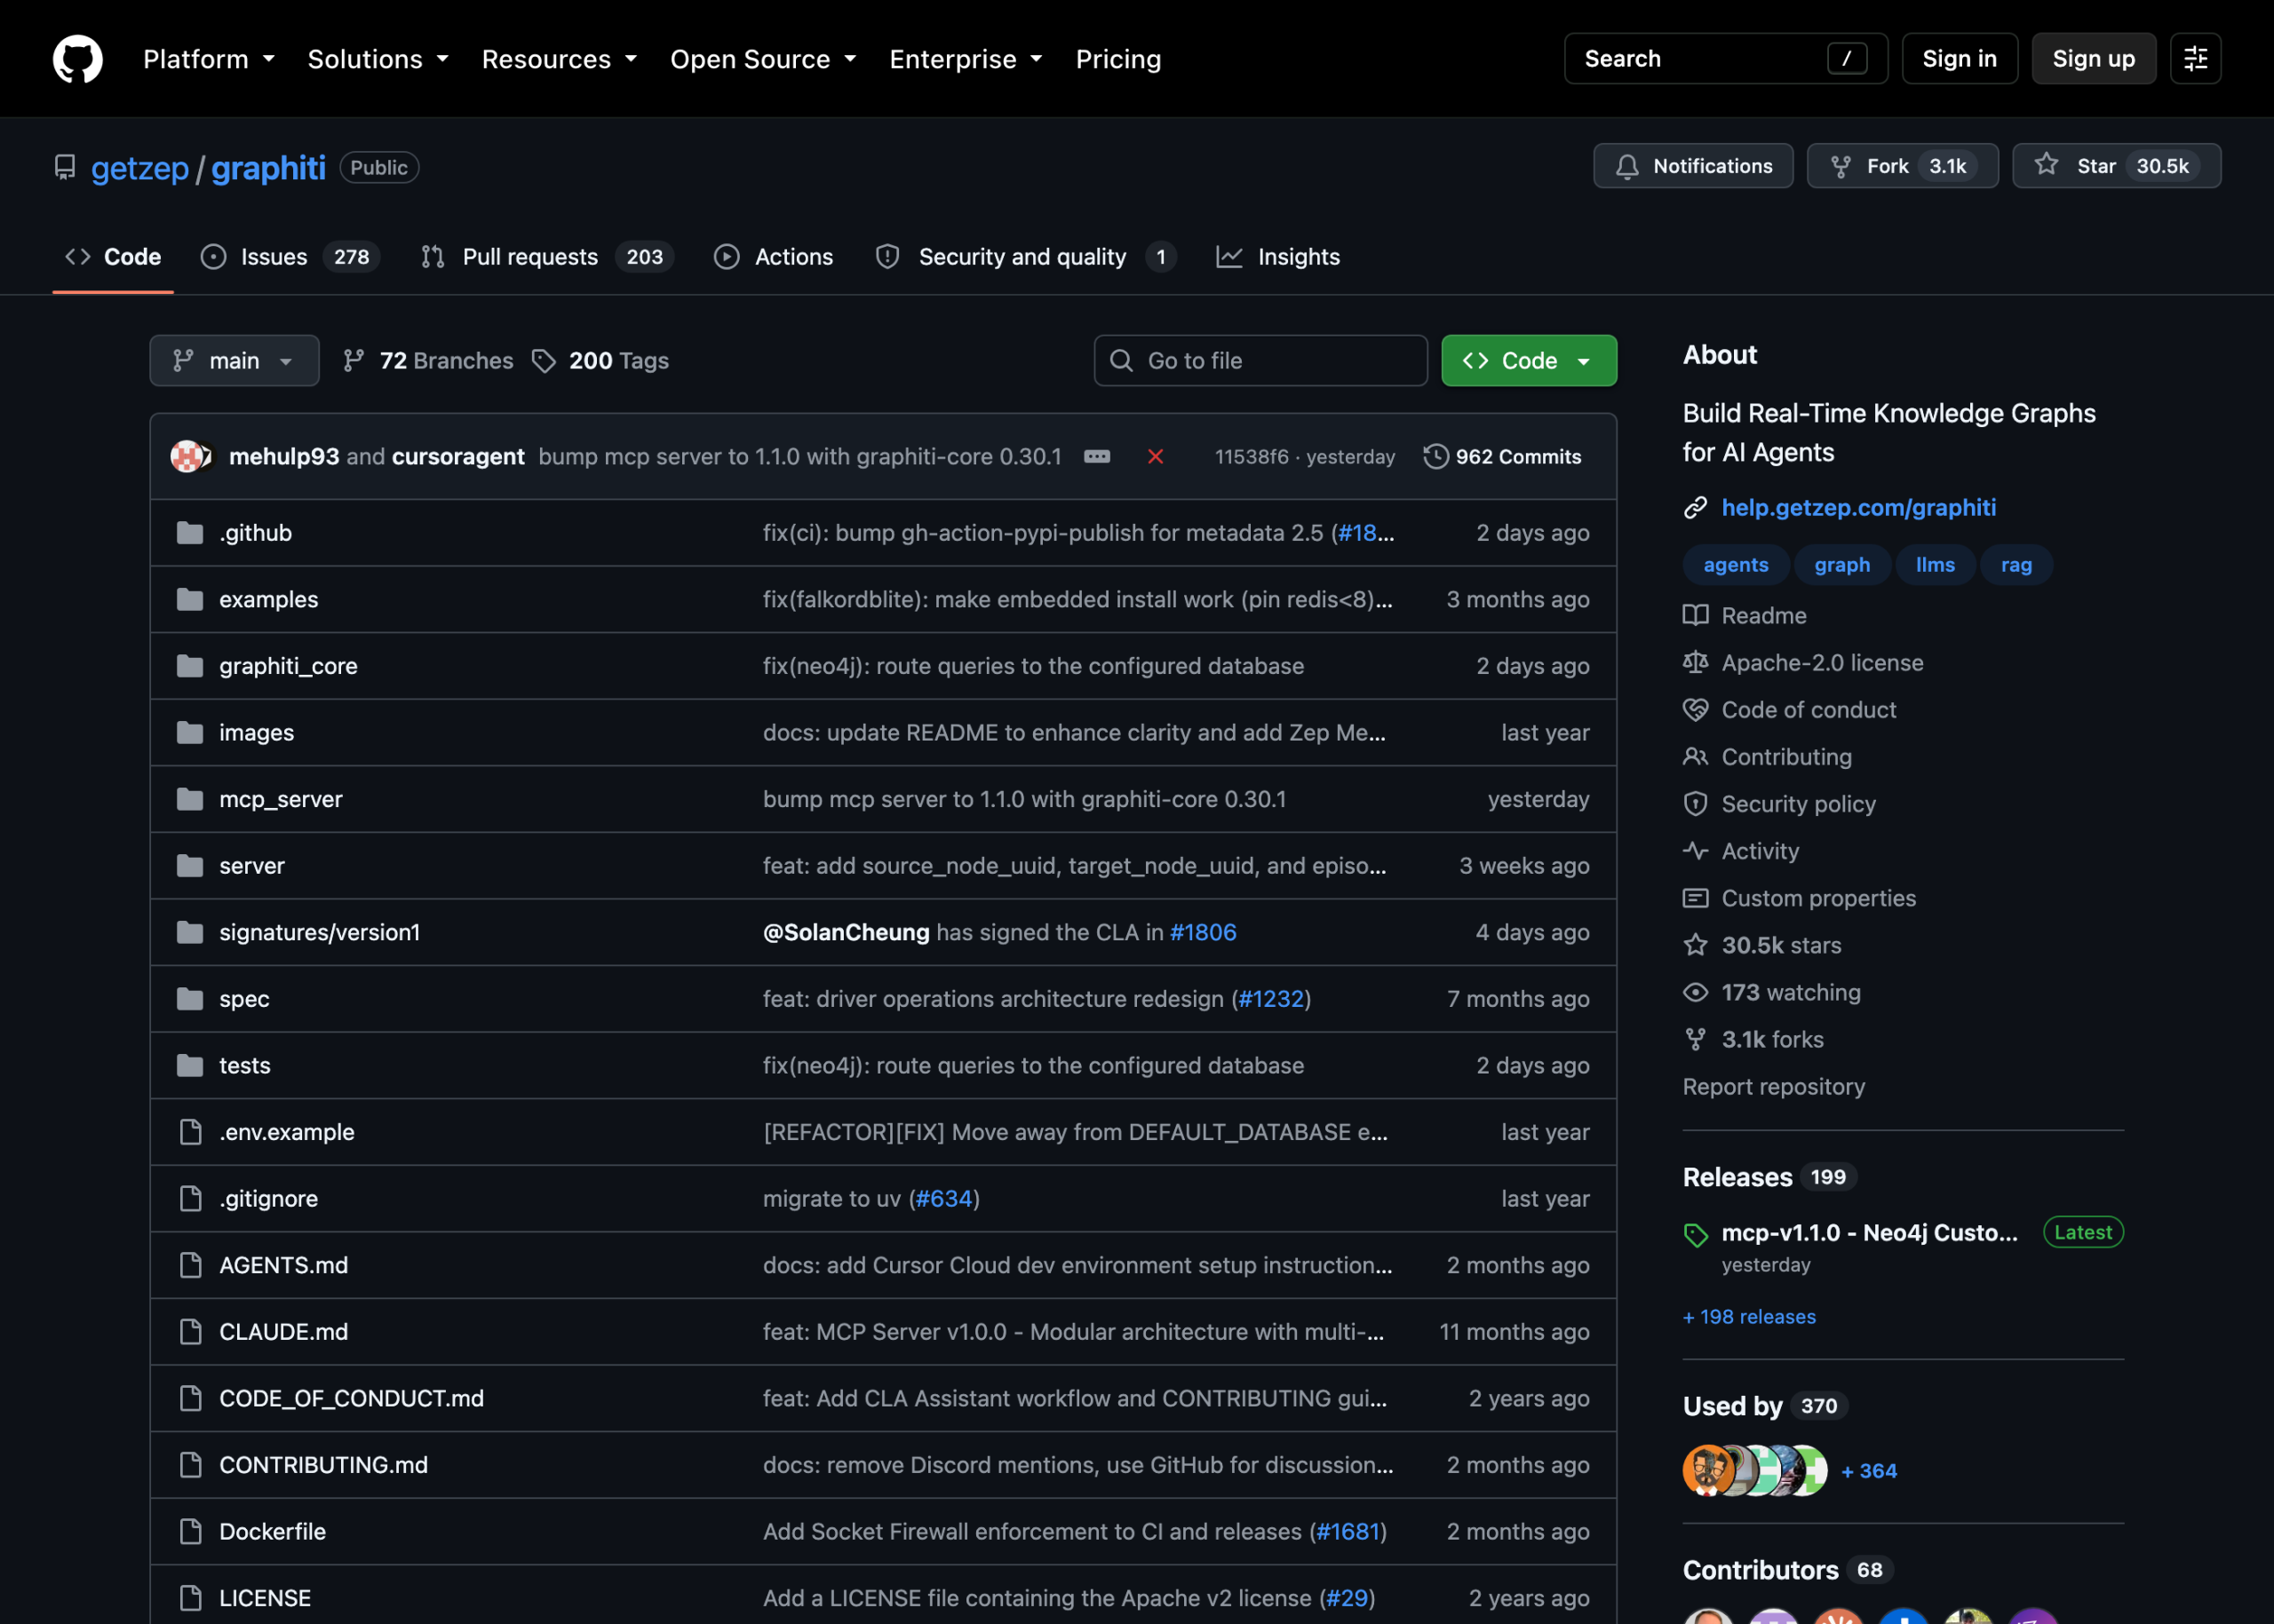Expand the Enterprise menu

coord(966,59)
